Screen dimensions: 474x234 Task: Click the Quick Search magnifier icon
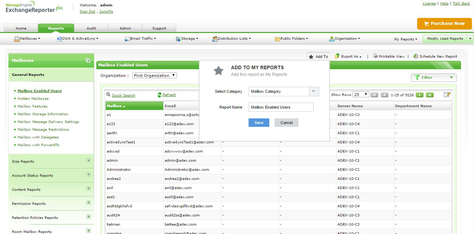click(x=109, y=95)
